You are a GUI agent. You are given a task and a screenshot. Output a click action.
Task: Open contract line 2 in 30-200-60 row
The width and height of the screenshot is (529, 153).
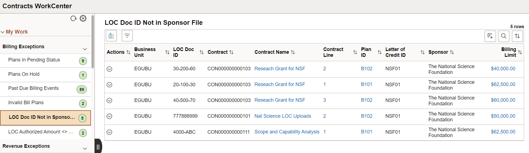(325, 69)
